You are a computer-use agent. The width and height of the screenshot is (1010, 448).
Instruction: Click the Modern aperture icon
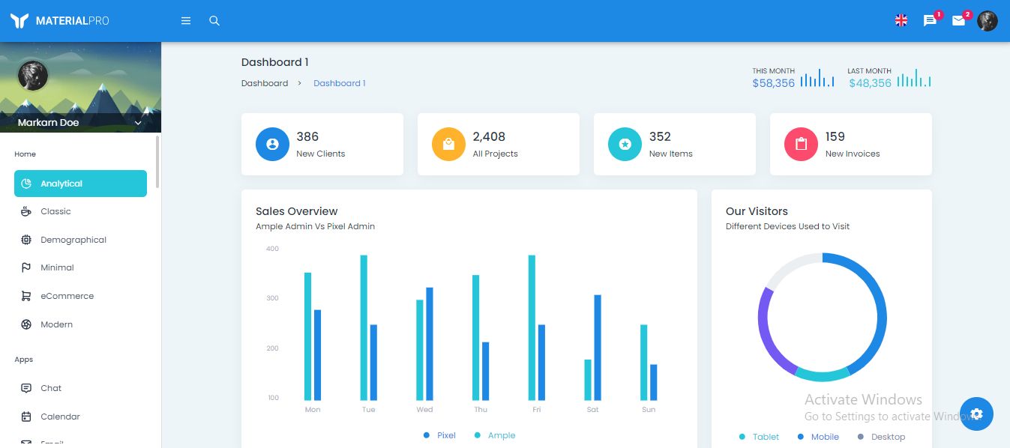click(x=26, y=324)
